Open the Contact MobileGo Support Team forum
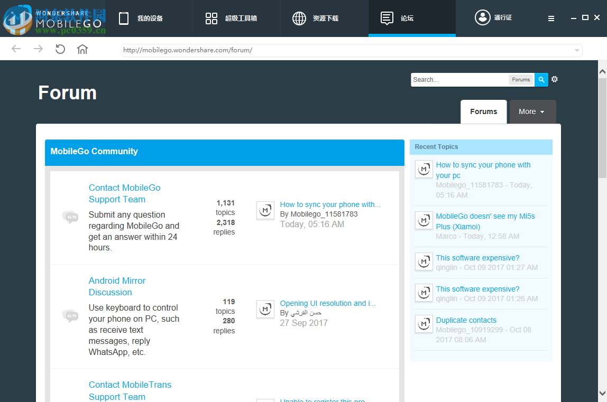This screenshot has height=402, width=607. (x=124, y=193)
